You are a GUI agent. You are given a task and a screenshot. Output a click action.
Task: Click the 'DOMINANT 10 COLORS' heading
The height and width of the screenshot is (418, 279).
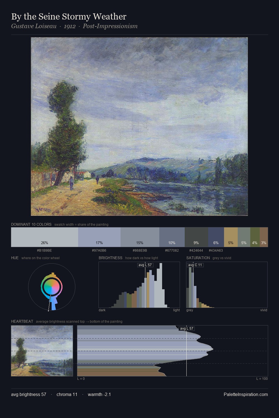31,224
